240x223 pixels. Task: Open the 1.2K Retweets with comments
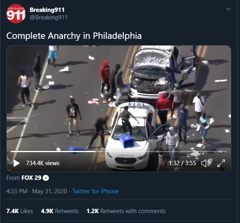click(126, 211)
